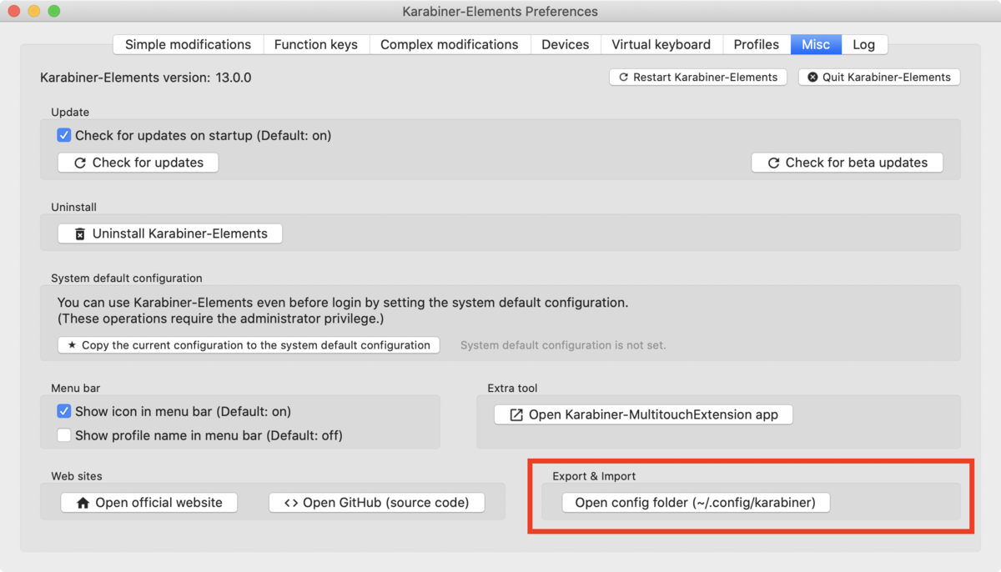This screenshot has width=1001, height=572.
Task: Click the restart arrow icon beside Restart Karabiner-Elements
Action: 624,77
